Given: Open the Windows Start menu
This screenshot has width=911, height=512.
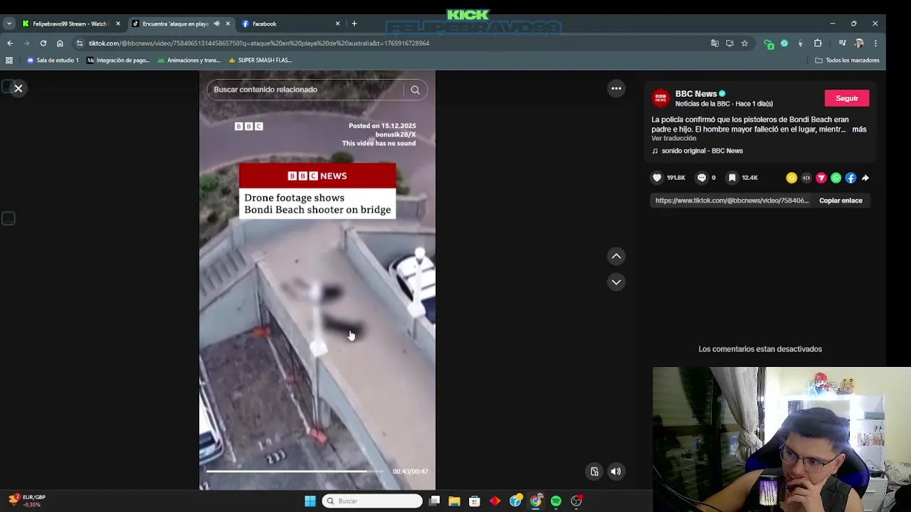Looking at the screenshot, I should tap(310, 501).
